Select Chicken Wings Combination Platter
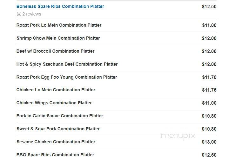 (54, 103)
